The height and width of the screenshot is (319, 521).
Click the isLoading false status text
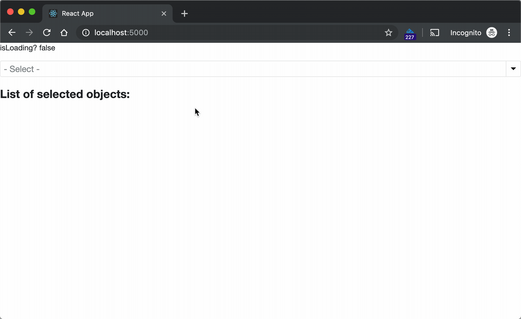pyautogui.click(x=27, y=48)
